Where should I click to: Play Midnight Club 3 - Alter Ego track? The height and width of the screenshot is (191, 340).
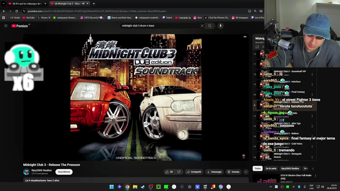(x=287, y=123)
